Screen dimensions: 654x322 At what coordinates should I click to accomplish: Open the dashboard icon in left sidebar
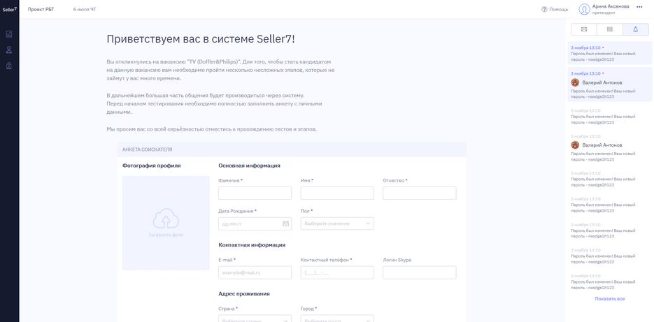click(9, 34)
